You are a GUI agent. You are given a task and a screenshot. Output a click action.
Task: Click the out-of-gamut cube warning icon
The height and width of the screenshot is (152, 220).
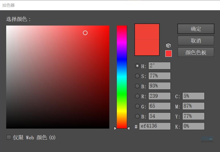point(168,45)
